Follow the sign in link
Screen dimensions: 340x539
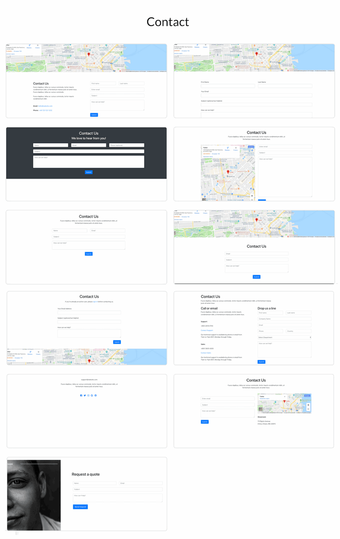pos(95,302)
